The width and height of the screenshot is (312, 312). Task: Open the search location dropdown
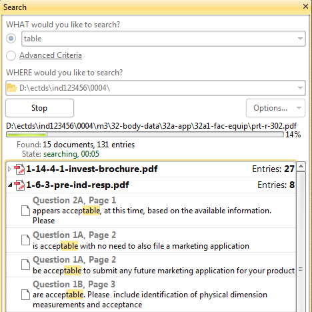tap(300, 88)
